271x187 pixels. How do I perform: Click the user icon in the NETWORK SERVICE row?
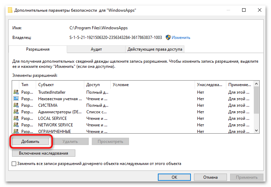point(16,125)
